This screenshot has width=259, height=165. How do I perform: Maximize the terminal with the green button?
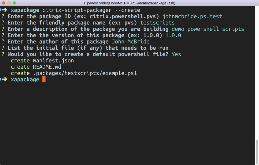[14, 3]
